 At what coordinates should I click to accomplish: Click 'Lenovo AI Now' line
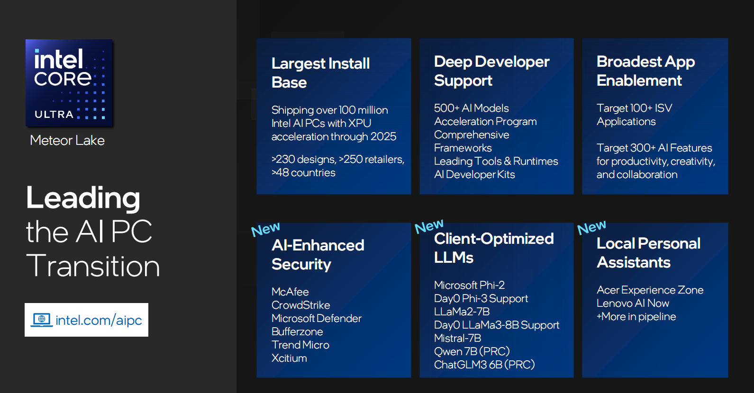(633, 303)
